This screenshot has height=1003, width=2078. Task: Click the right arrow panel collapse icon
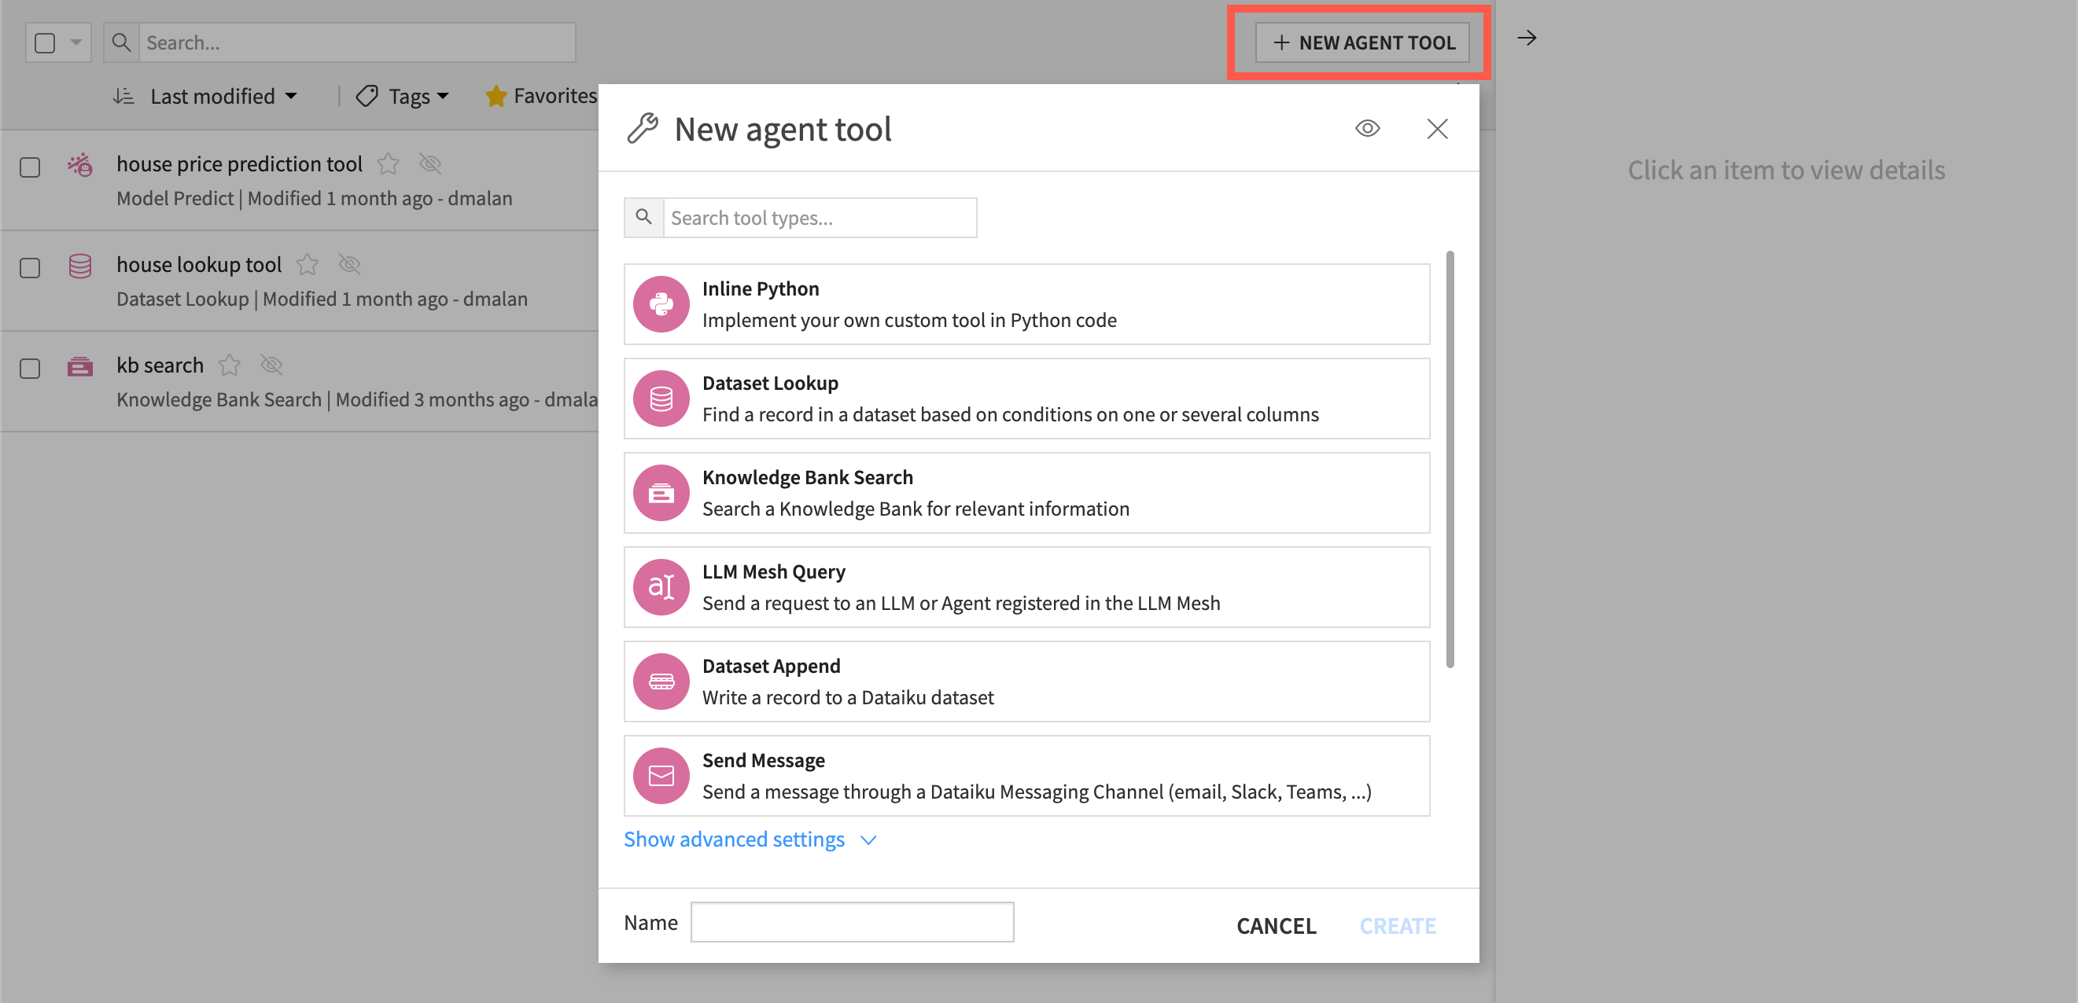point(1526,38)
